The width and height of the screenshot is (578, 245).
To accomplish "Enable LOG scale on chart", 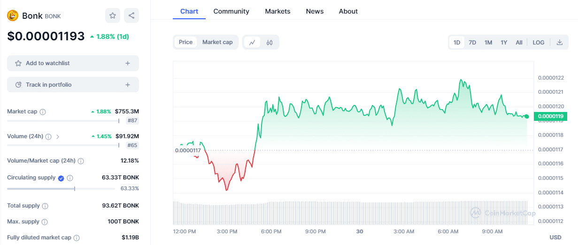I will (x=539, y=42).
